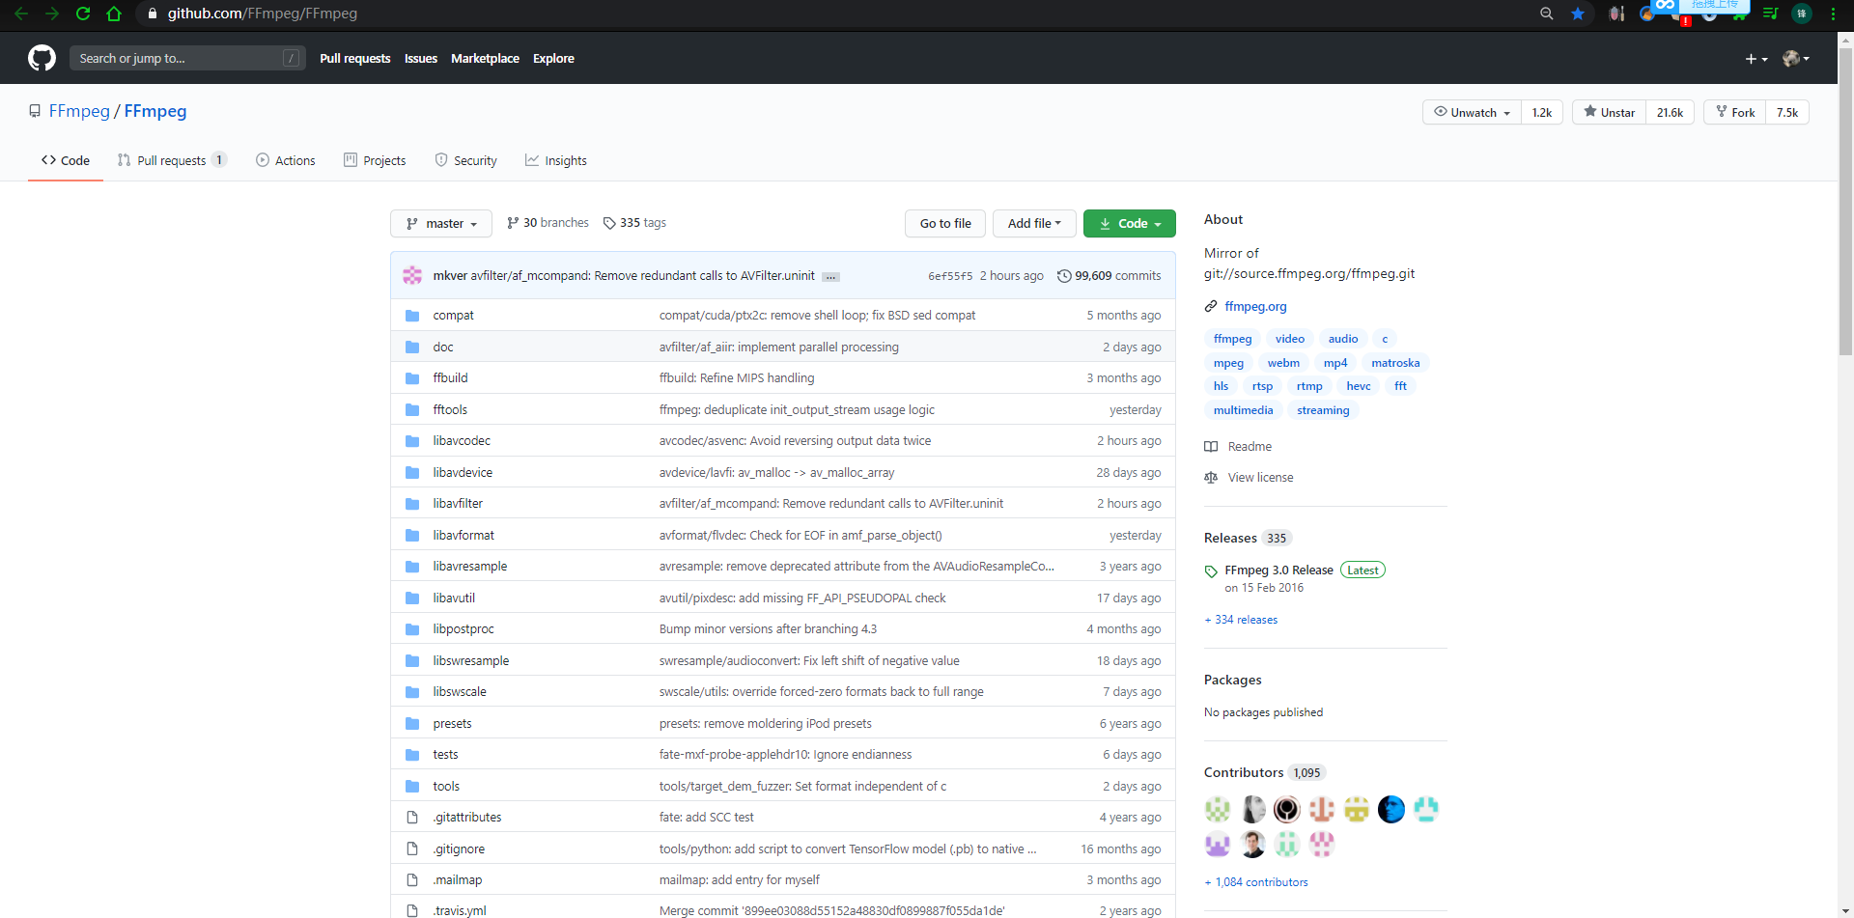Click the repository book icon beside FFmpeg

point(35,111)
